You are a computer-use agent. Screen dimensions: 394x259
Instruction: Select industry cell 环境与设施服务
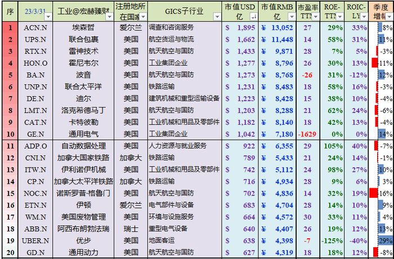[x=185, y=217]
